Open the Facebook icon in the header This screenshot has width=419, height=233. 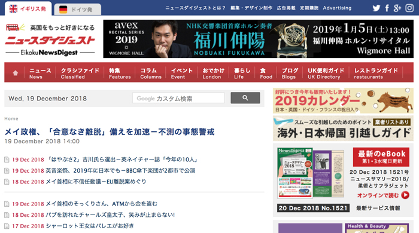(387, 8)
